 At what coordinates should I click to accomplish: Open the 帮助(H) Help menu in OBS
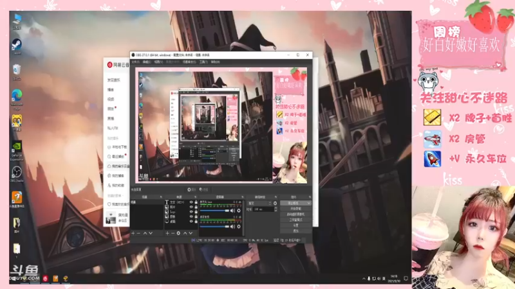click(x=216, y=62)
